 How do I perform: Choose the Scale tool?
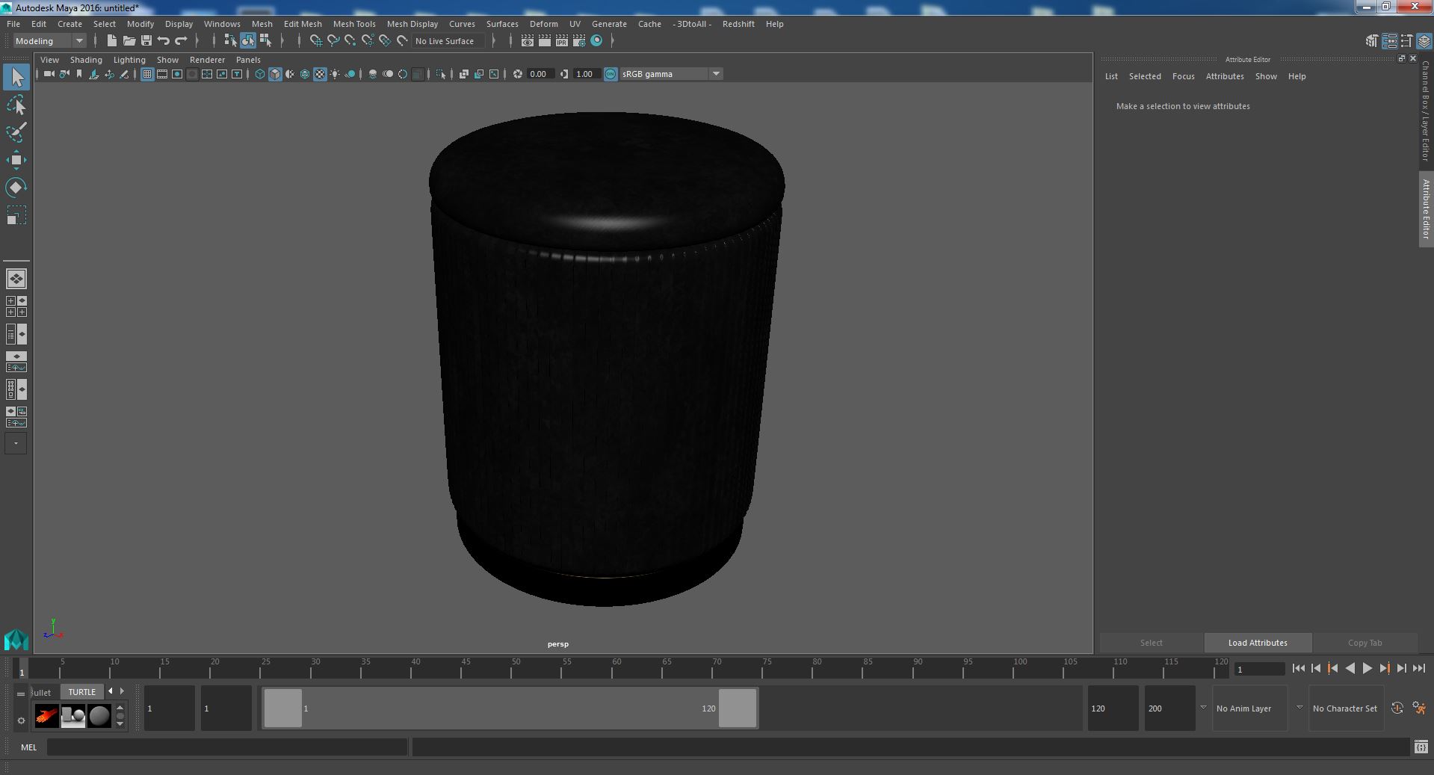pyautogui.click(x=16, y=215)
